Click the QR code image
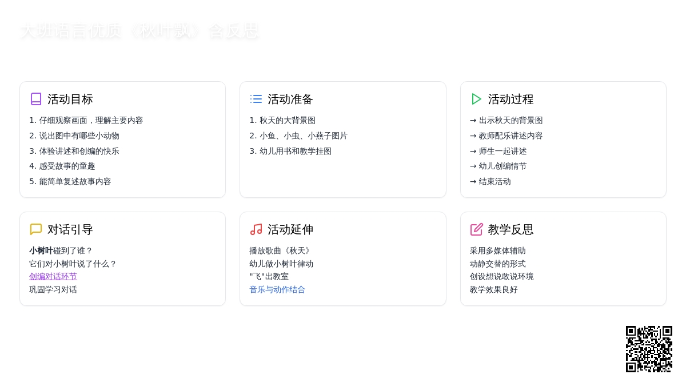The height and width of the screenshot is (386, 686). tap(649, 349)
